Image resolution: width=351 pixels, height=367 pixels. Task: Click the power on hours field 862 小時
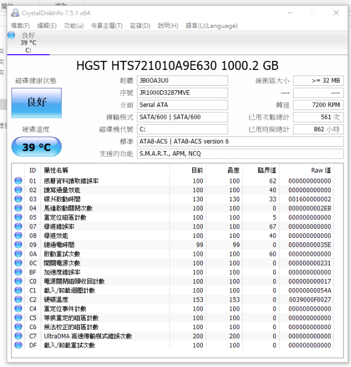point(318,129)
